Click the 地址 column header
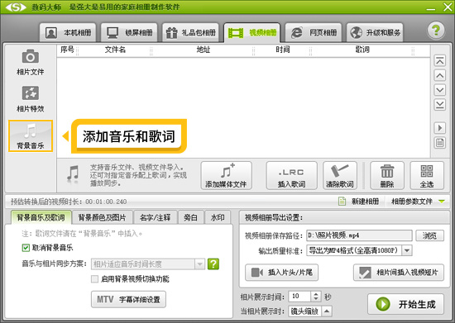This screenshot has height=323, width=455. [x=204, y=50]
